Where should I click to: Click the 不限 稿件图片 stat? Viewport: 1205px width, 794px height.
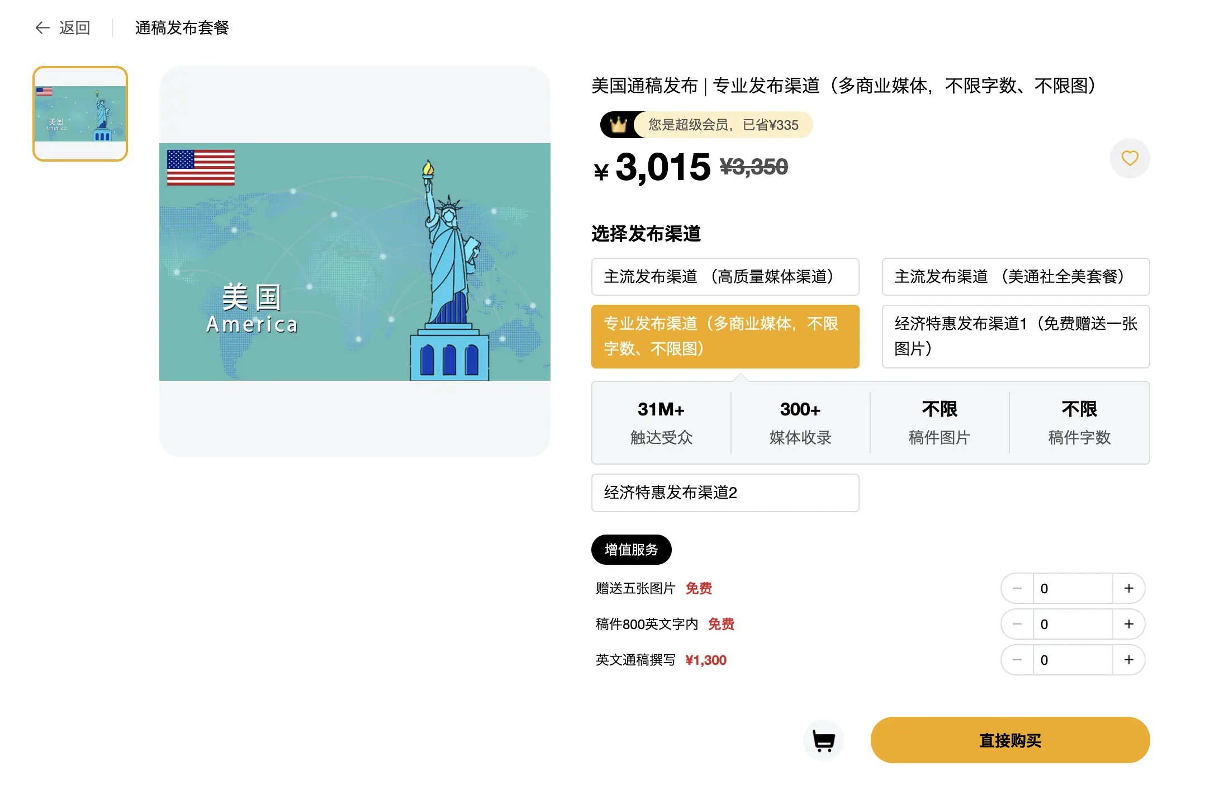tap(940, 423)
